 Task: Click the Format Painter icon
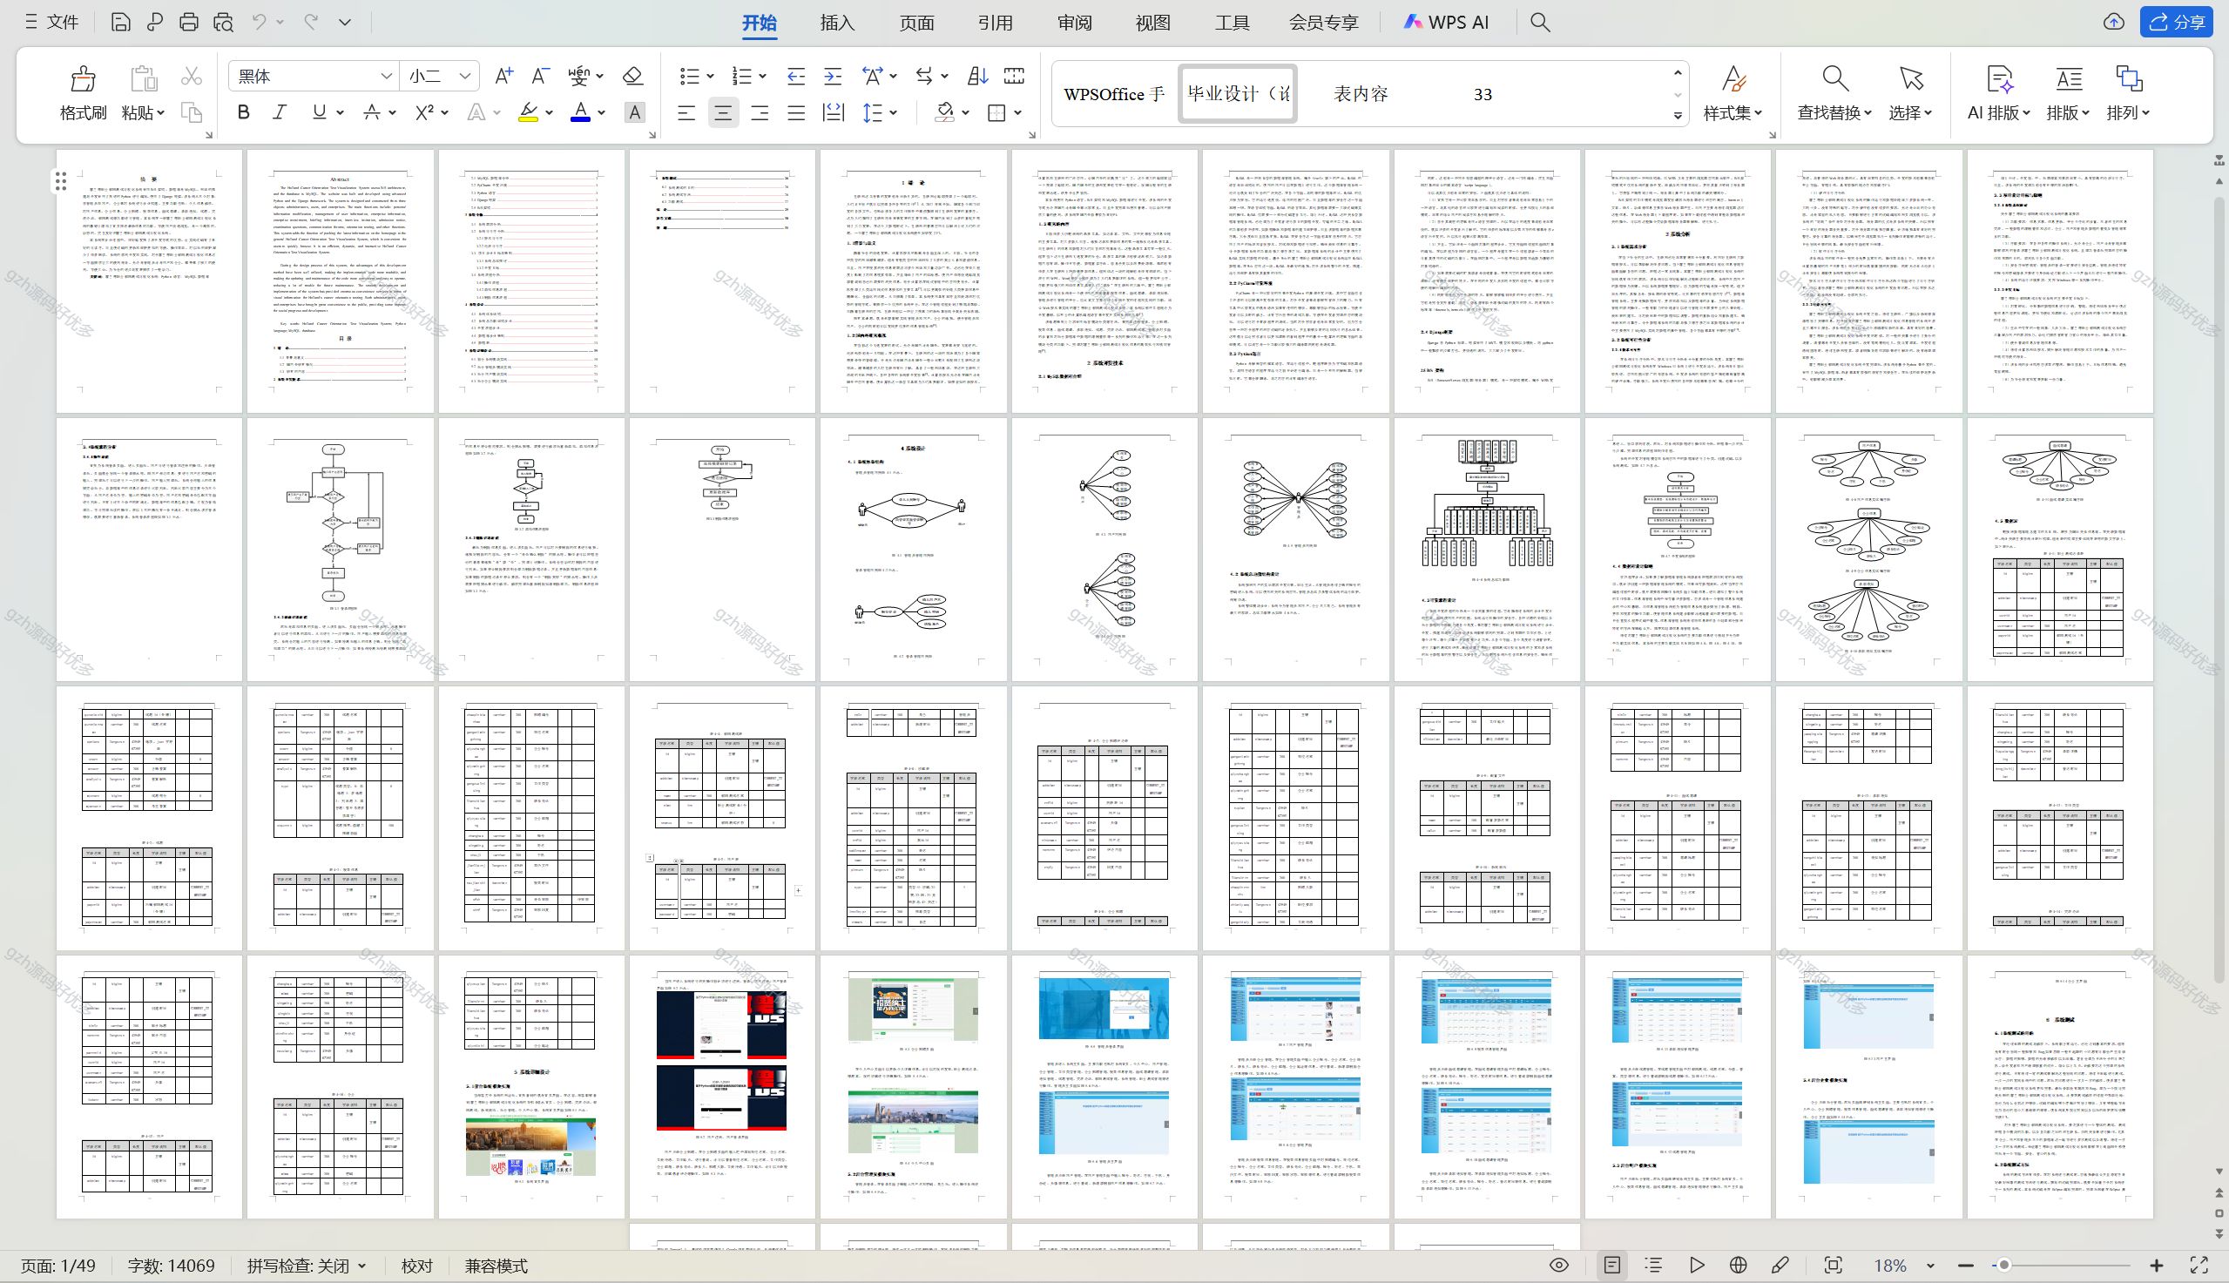tap(83, 79)
